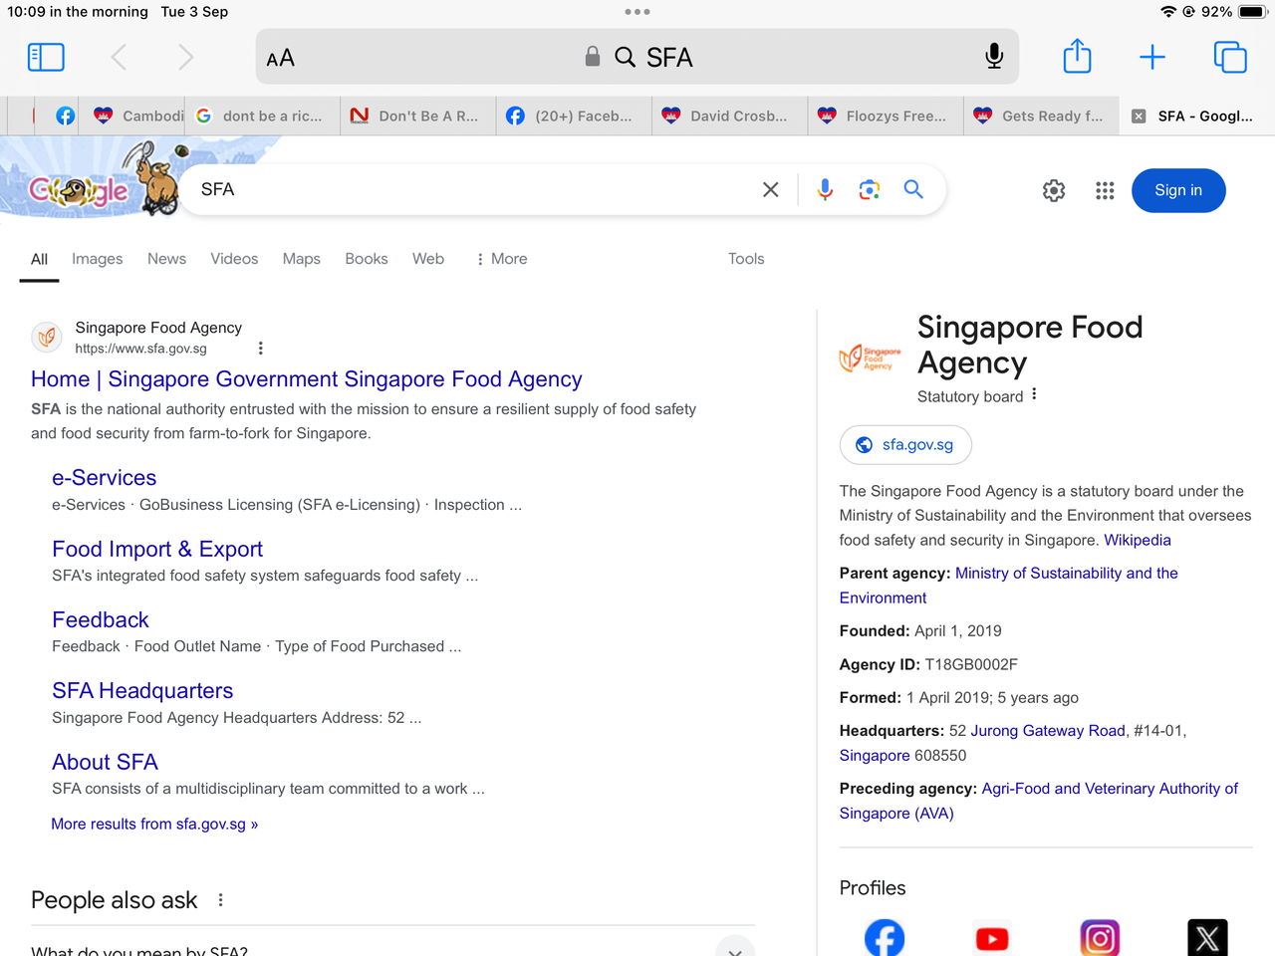Open the SFA Headquarters sitelink

[x=142, y=691]
